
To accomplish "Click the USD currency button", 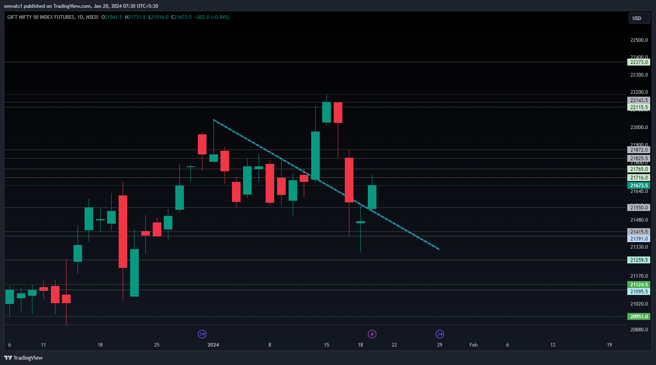I will [x=639, y=18].
